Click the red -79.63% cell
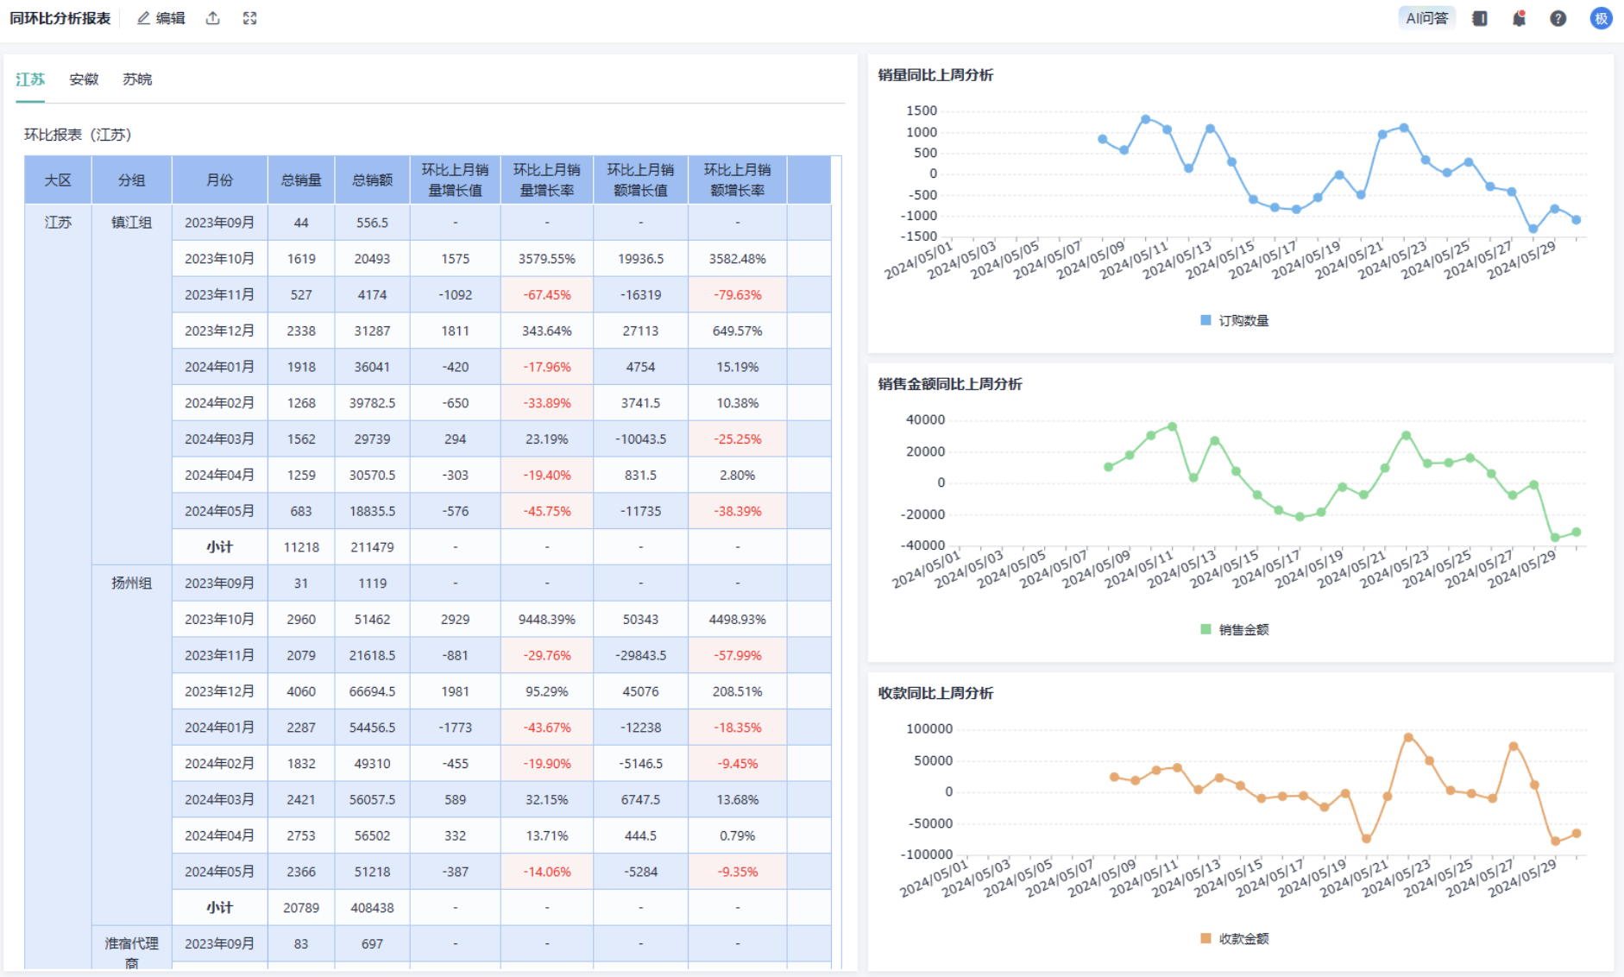The width and height of the screenshot is (1624, 977). click(x=738, y=295)
